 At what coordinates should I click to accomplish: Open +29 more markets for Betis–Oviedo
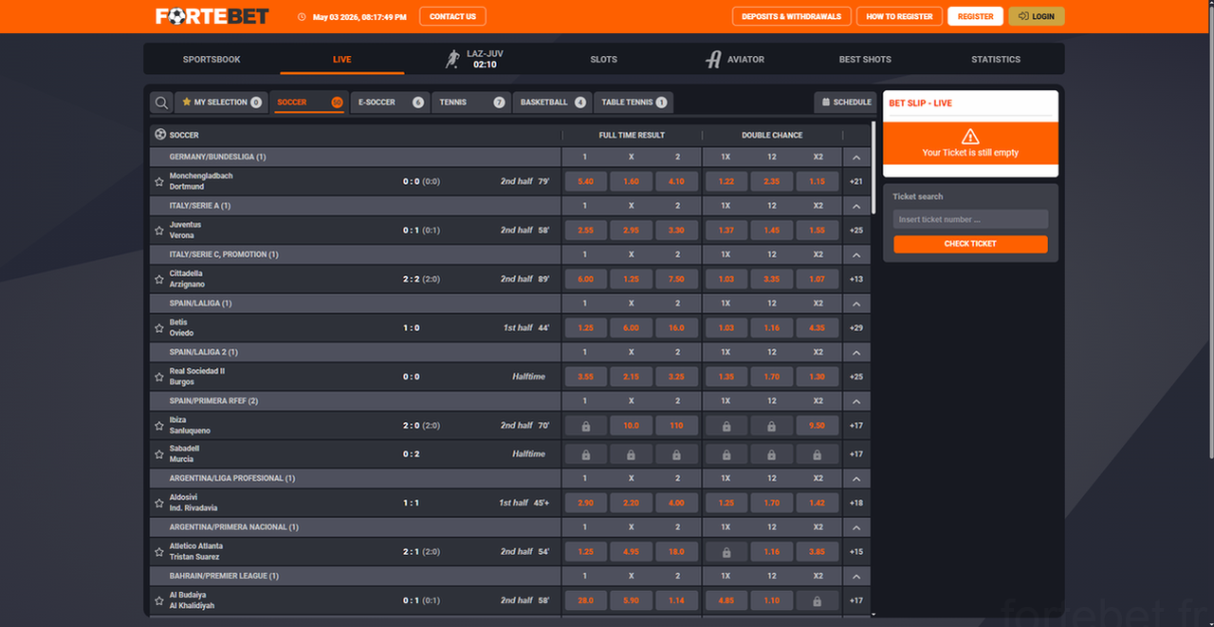[856, 328]
